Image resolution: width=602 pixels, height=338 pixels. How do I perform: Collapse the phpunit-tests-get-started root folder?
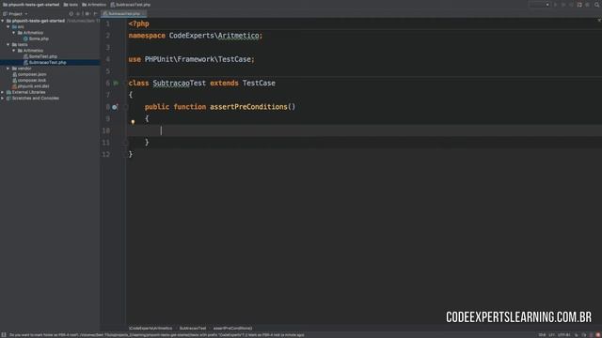(3, 21)
